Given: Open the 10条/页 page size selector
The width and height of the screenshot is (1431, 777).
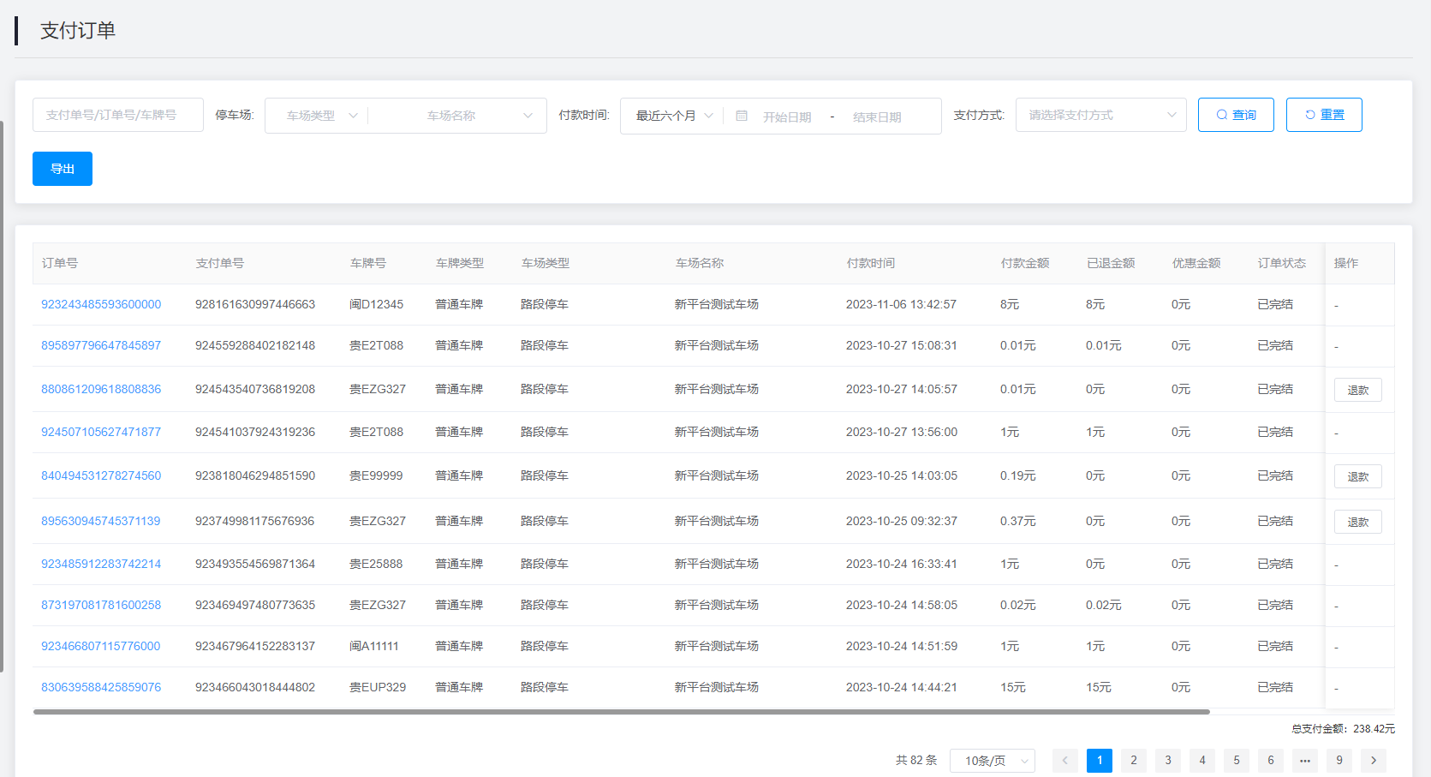Looking at the screenshot, I should [x=992, y=761].
